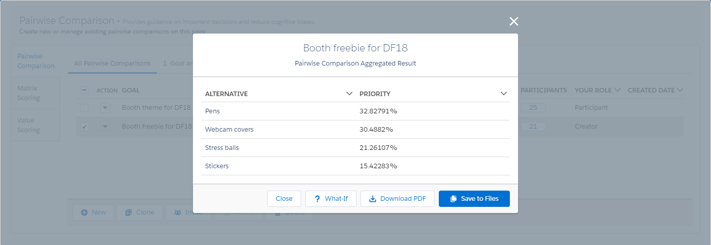Click the PARTICIPANTS column header

point(543,90)
